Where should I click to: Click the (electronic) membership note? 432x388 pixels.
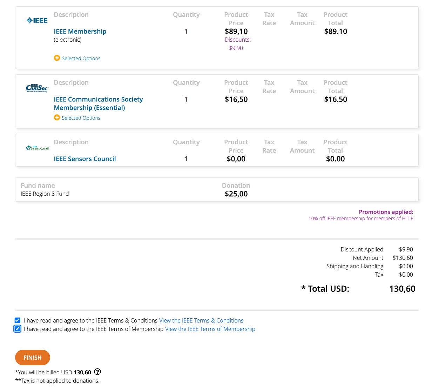pyautogui.click(x=68, y=40)
